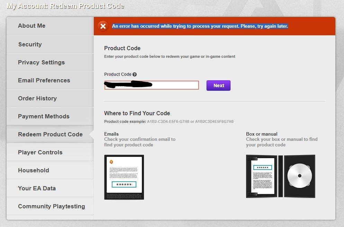The width and height of the screenshot is (344, 227).
Task: Click the confirmation email illustration
Action: (124, 177)
